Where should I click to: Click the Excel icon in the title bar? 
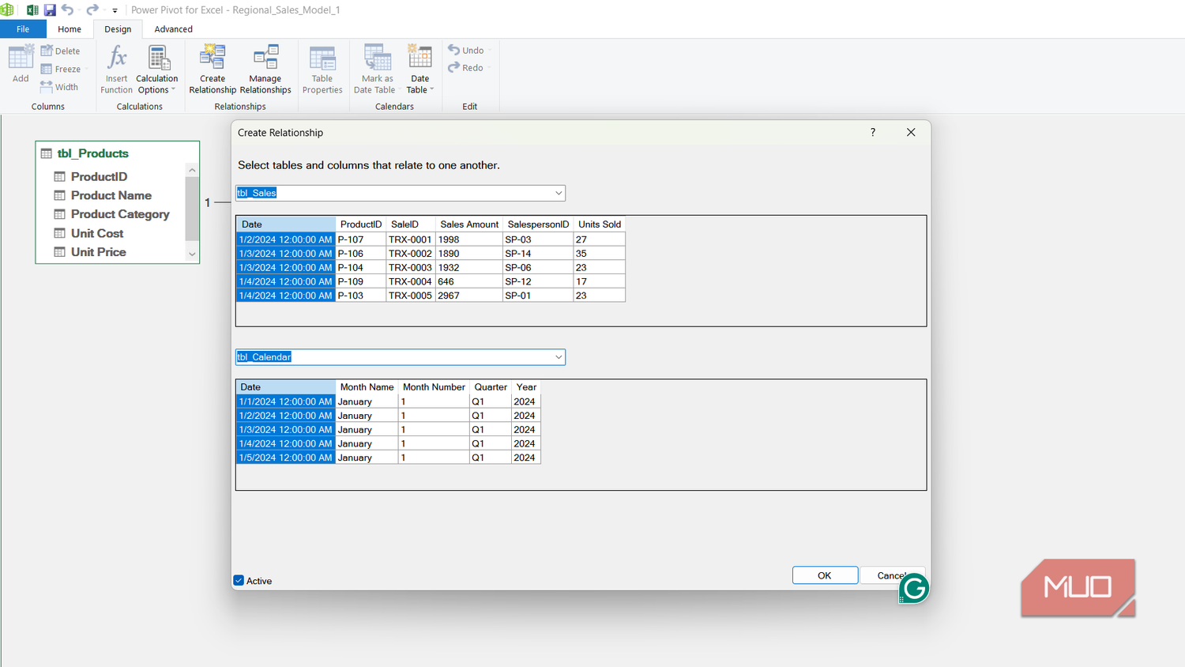(x=32, y=10)
